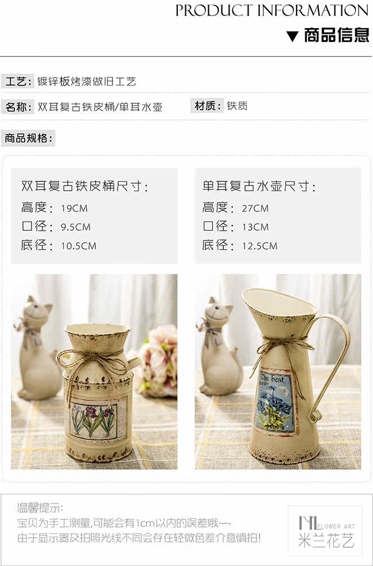Click the 米兰花艺 brand name text
Image resolution: width=373 pixels, height=566 pixels.
coord(326,540)
